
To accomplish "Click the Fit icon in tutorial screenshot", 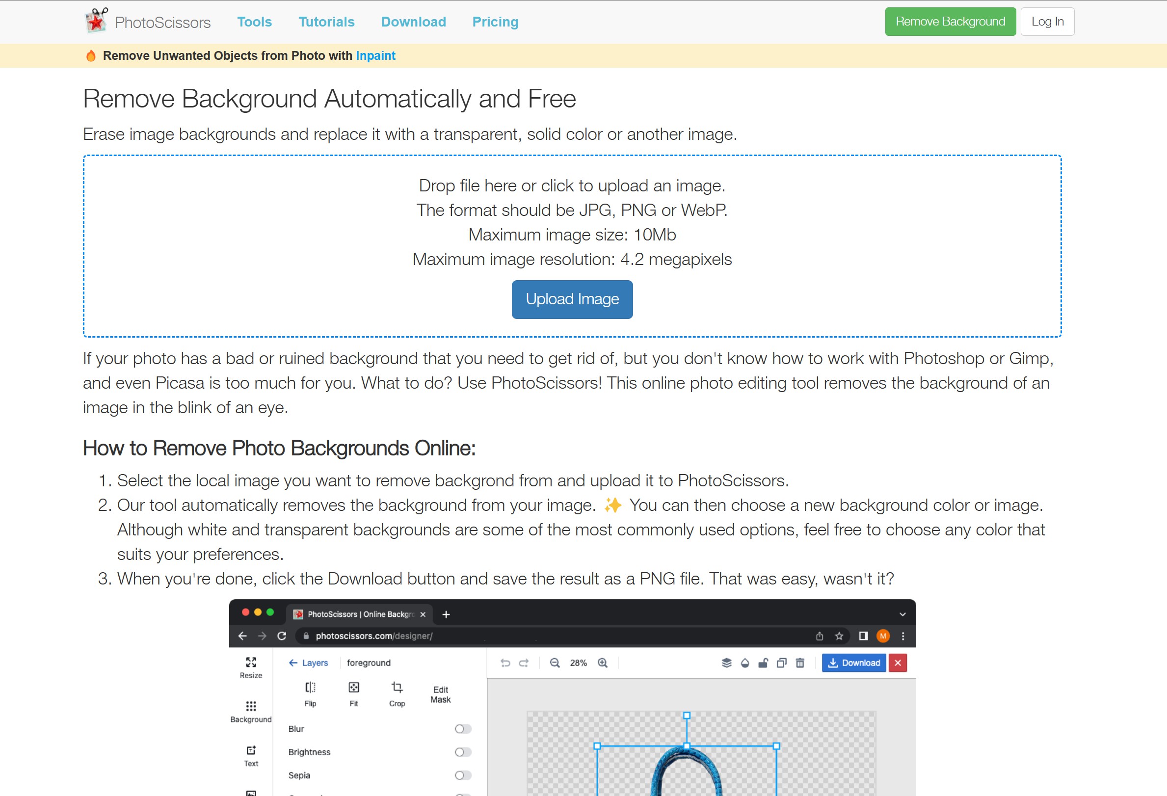I will click(x=353, y=687).
